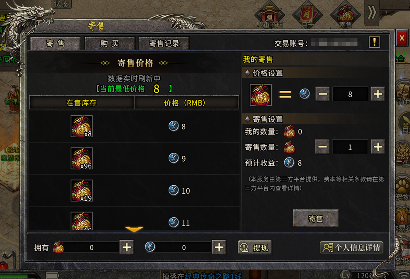Click the 宠物 paw icon on right sidebar
The image size is (410, 279).
pos(402,189)
